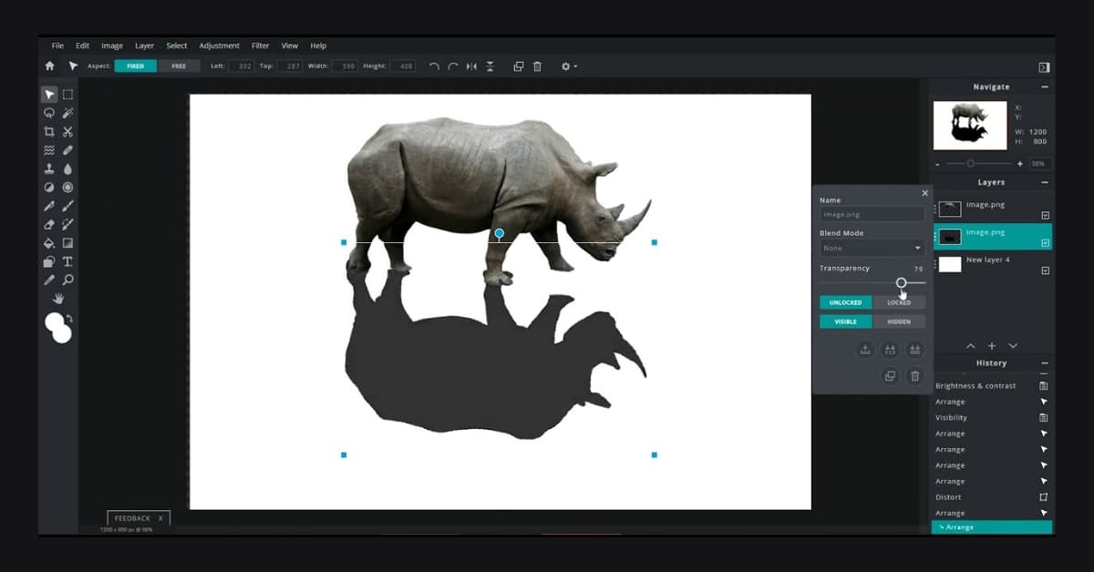Select the Eraser tool
This screenshot has width=1094, height=572.
[49, 224]
